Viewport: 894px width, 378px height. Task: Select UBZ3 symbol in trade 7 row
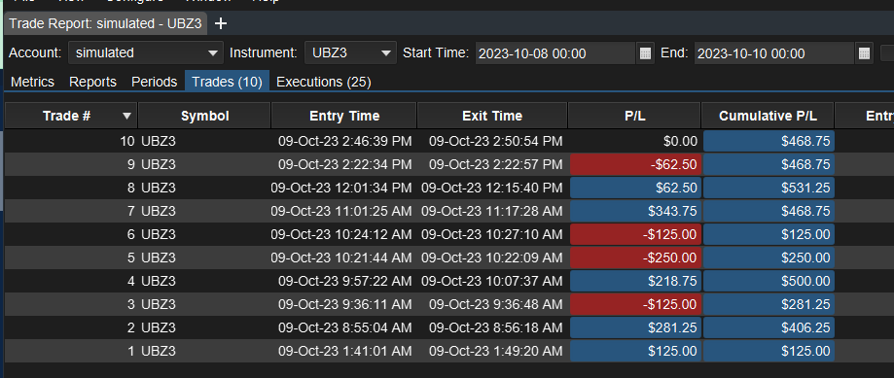coord(159,211)
